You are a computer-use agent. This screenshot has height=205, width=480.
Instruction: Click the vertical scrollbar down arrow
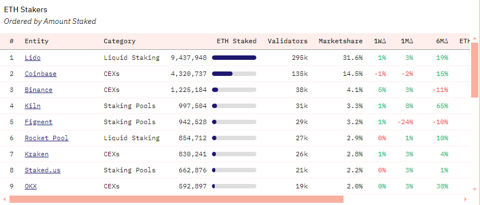click(475, 189)
